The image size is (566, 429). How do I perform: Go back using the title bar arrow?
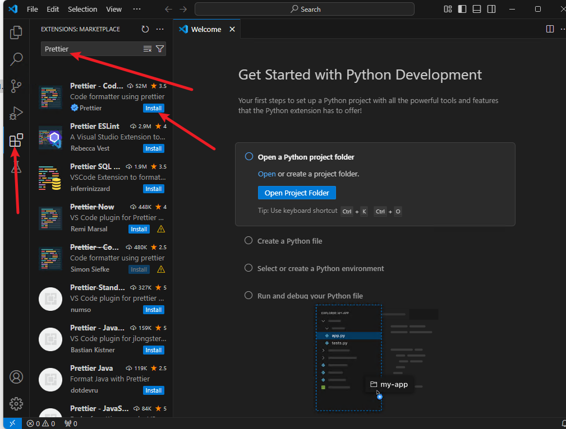click(169, 9)
